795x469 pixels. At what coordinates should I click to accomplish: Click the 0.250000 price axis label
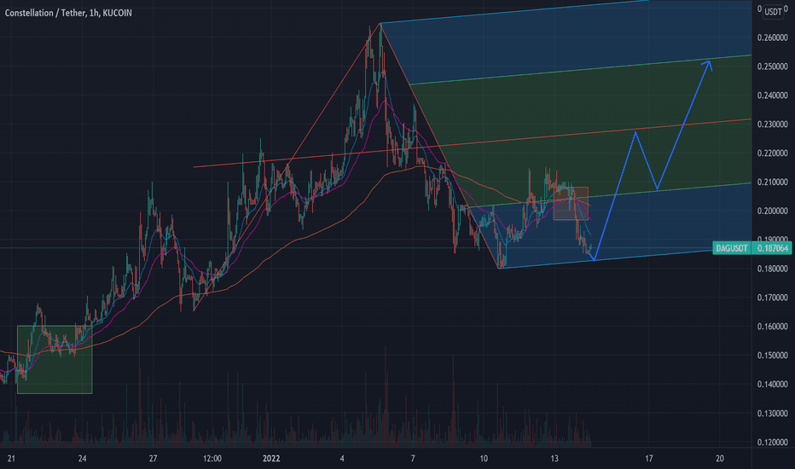coord(772,67)
